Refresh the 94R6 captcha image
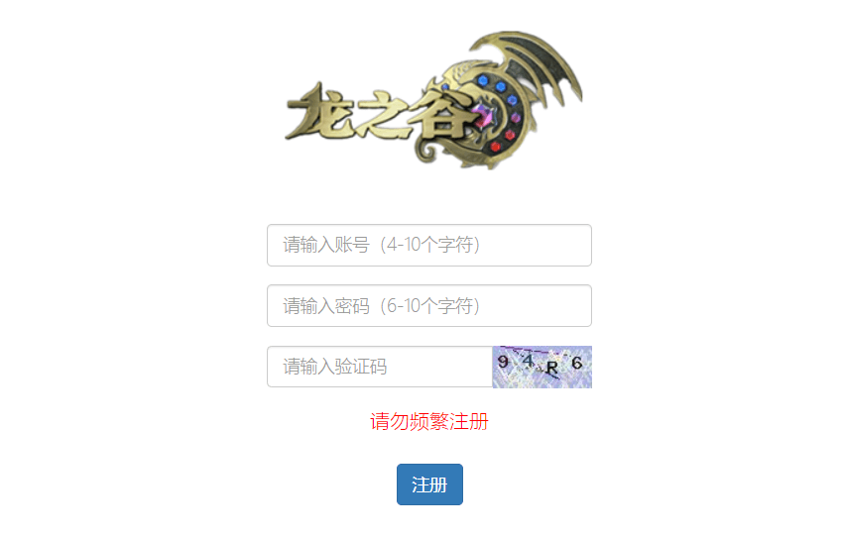 (543, 367)
